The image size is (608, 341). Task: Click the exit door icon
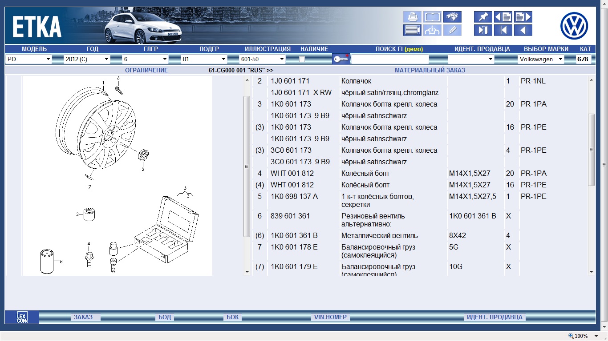coord(483,30)
